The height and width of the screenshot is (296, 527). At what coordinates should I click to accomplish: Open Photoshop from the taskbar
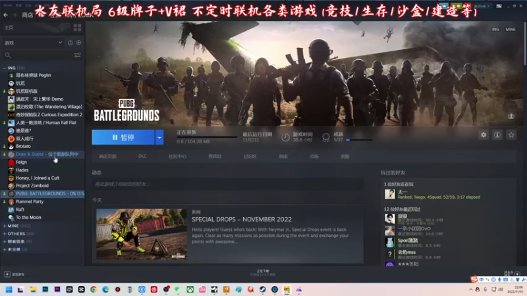coord(45,289)
